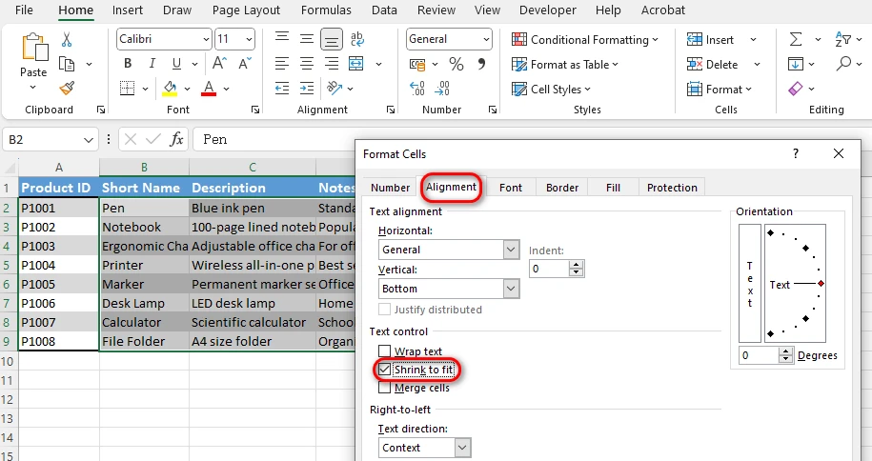
Task: Click the Insert Function fx icon
Action: pyautogui.click(x=176, y=139)
